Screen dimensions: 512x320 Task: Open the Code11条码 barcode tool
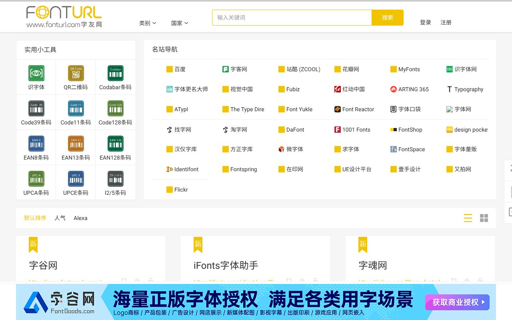tap(76, 112)
